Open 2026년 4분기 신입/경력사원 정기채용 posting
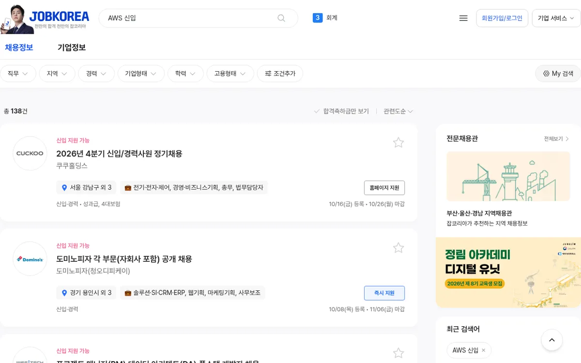 119,153
